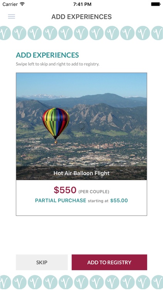The width and height of the screenshot is (163, 290).
Task: Tap the Hot Air Balloon Flight caption
Action: pos(81,173)
